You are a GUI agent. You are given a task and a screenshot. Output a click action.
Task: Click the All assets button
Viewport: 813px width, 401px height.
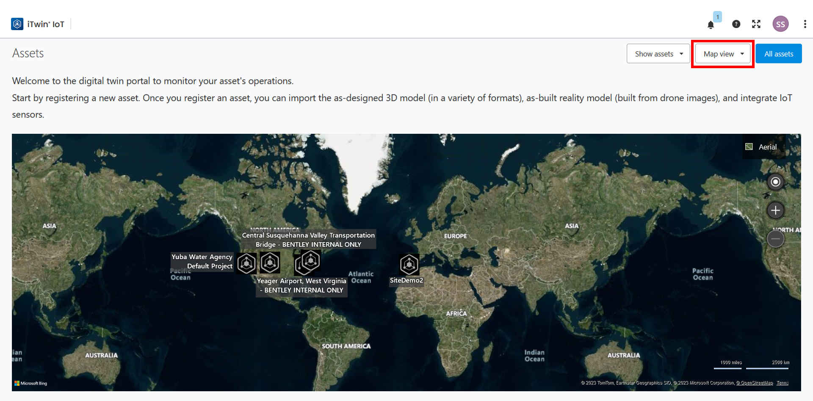point(778,54)
